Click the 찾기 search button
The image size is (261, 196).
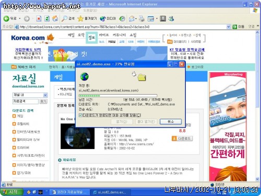(x=43, y=101)
